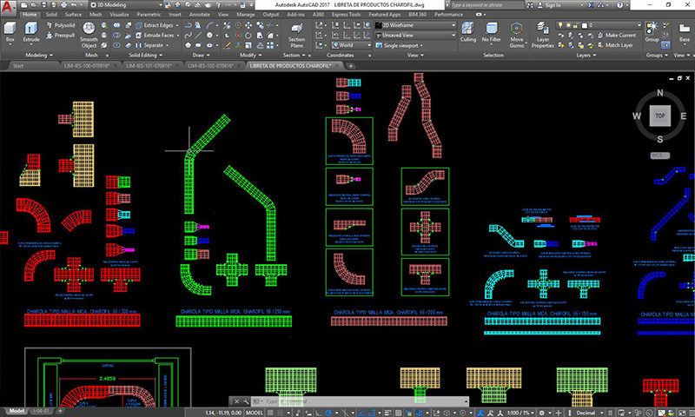Image resolution: width=695 pixels, height=417 pixels.
Task: Select the white color swatch of layer 0
Action: tap(585, 25)
